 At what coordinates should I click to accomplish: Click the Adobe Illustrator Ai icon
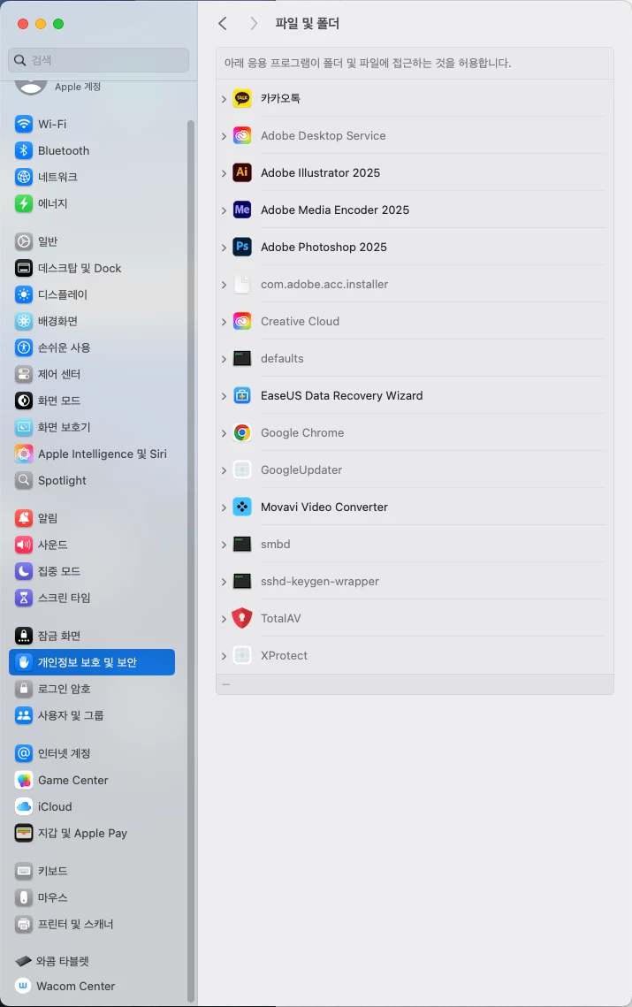[242, 172]
